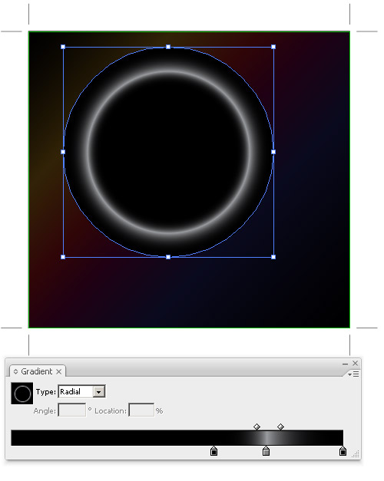Open the gradient Type dropdown arrow
Screen dimensions: 384x481
click(98, 392)
